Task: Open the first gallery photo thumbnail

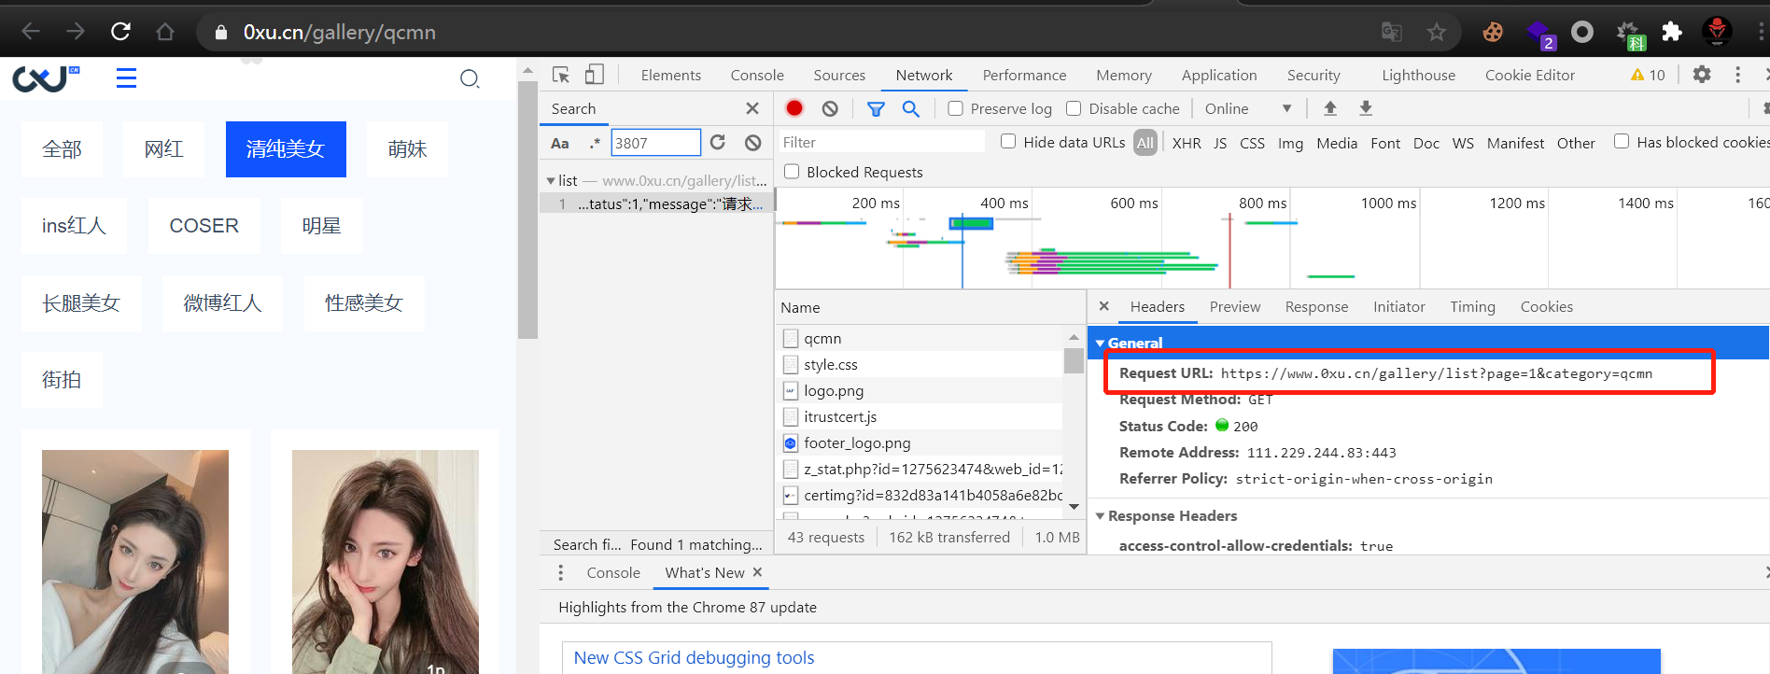Action: (x=135, y=560)
